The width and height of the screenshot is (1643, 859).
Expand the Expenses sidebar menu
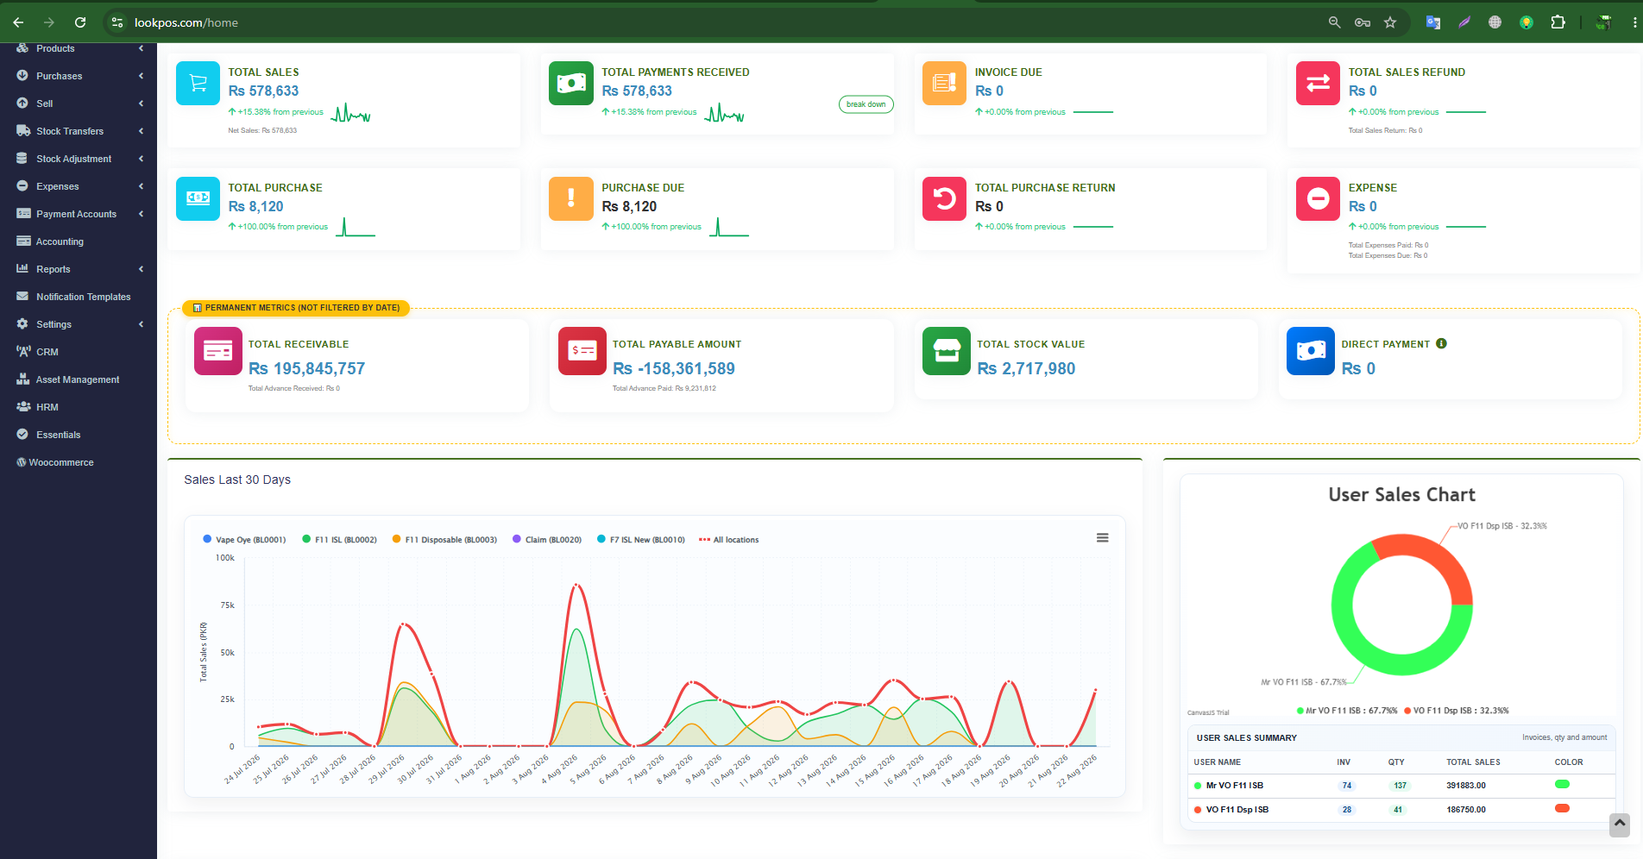[79, 186]
